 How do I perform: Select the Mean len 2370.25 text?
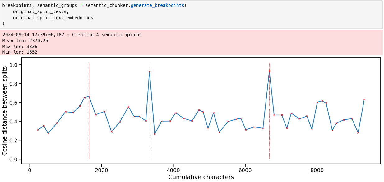[25, 40]
